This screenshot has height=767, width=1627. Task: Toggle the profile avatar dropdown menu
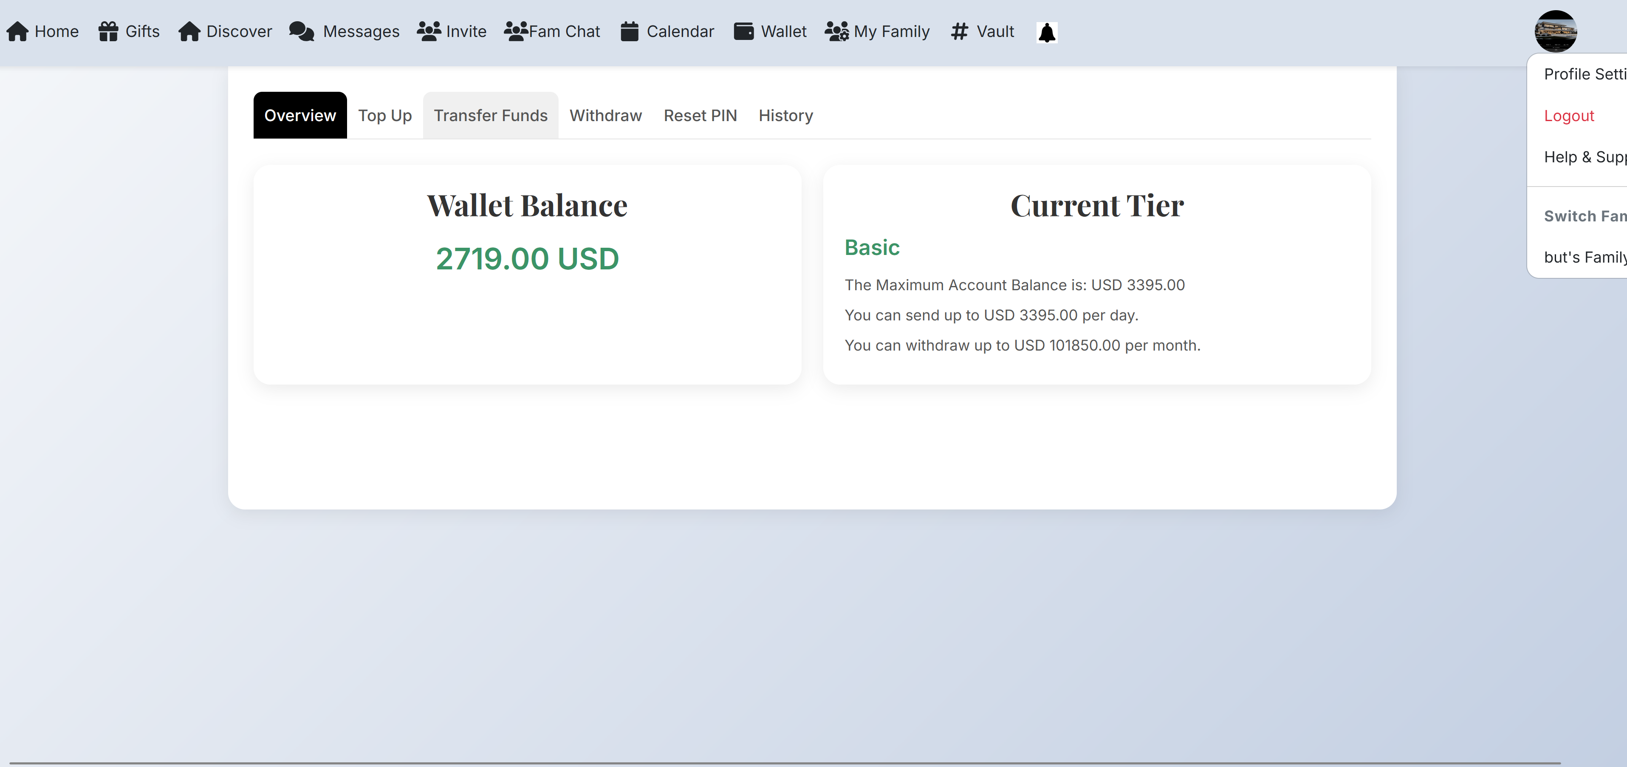pyautogui.click(x=1555, y=31)
